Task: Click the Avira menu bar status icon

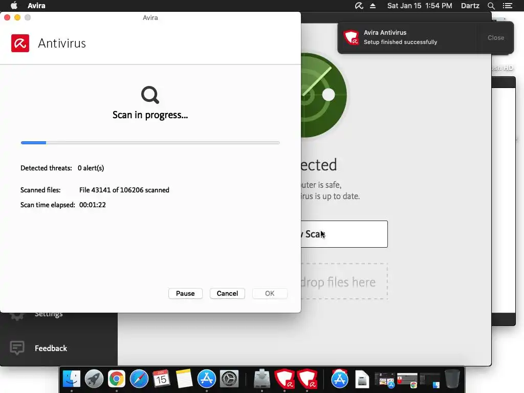Action: [359, 6]
